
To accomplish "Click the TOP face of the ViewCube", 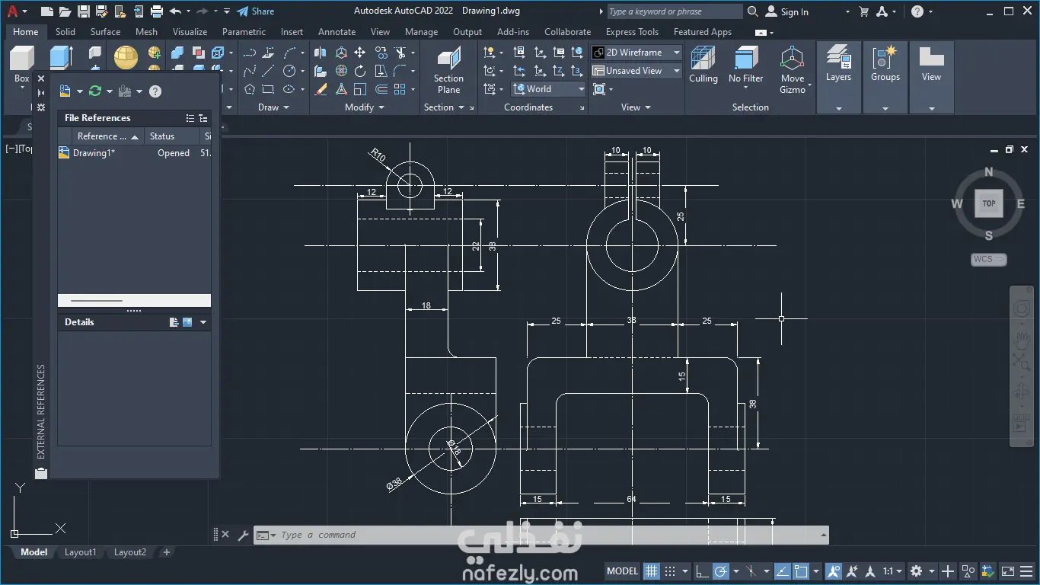I will click(989, 203).
